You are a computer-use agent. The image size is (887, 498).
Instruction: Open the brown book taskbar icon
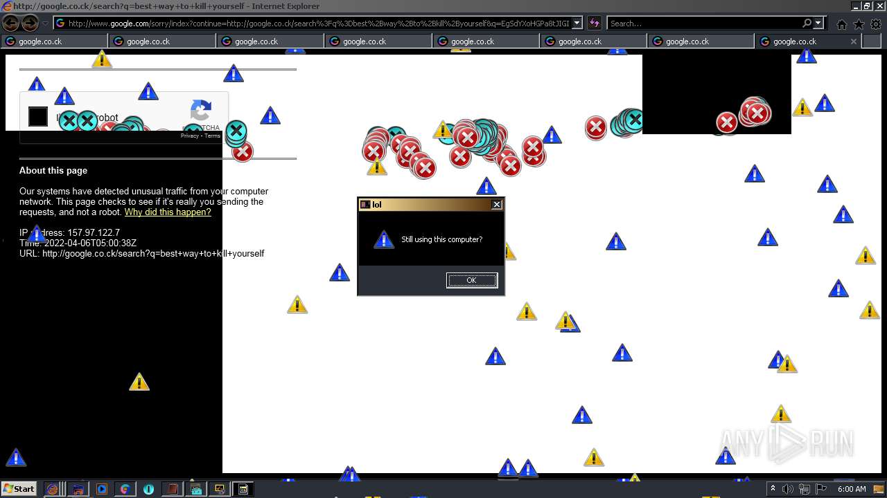172,489
